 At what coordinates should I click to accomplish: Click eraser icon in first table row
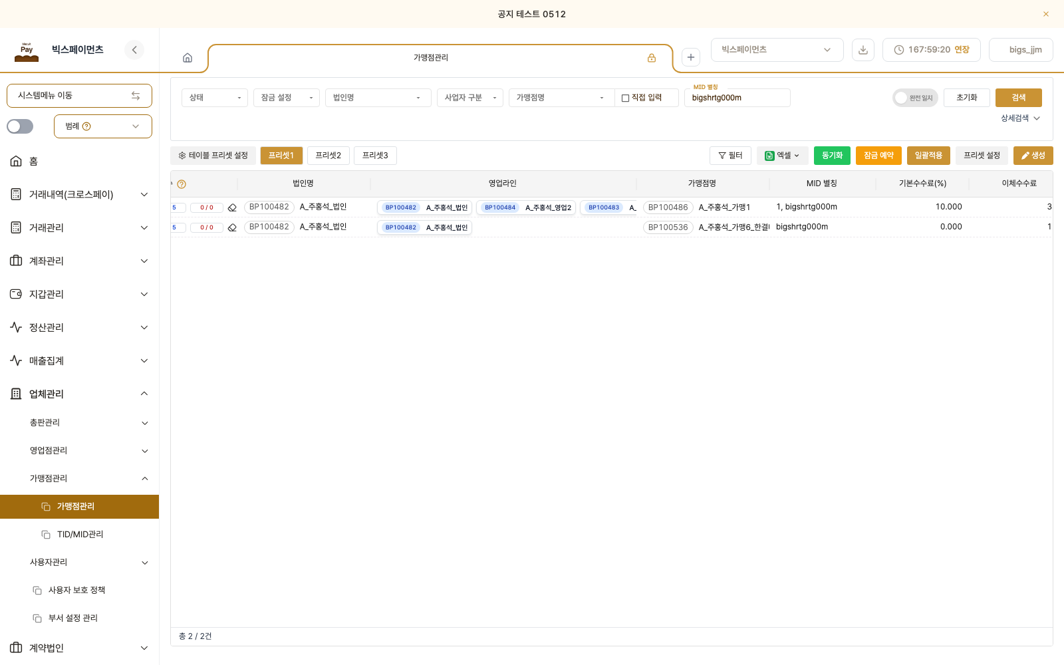pos(232,207)
